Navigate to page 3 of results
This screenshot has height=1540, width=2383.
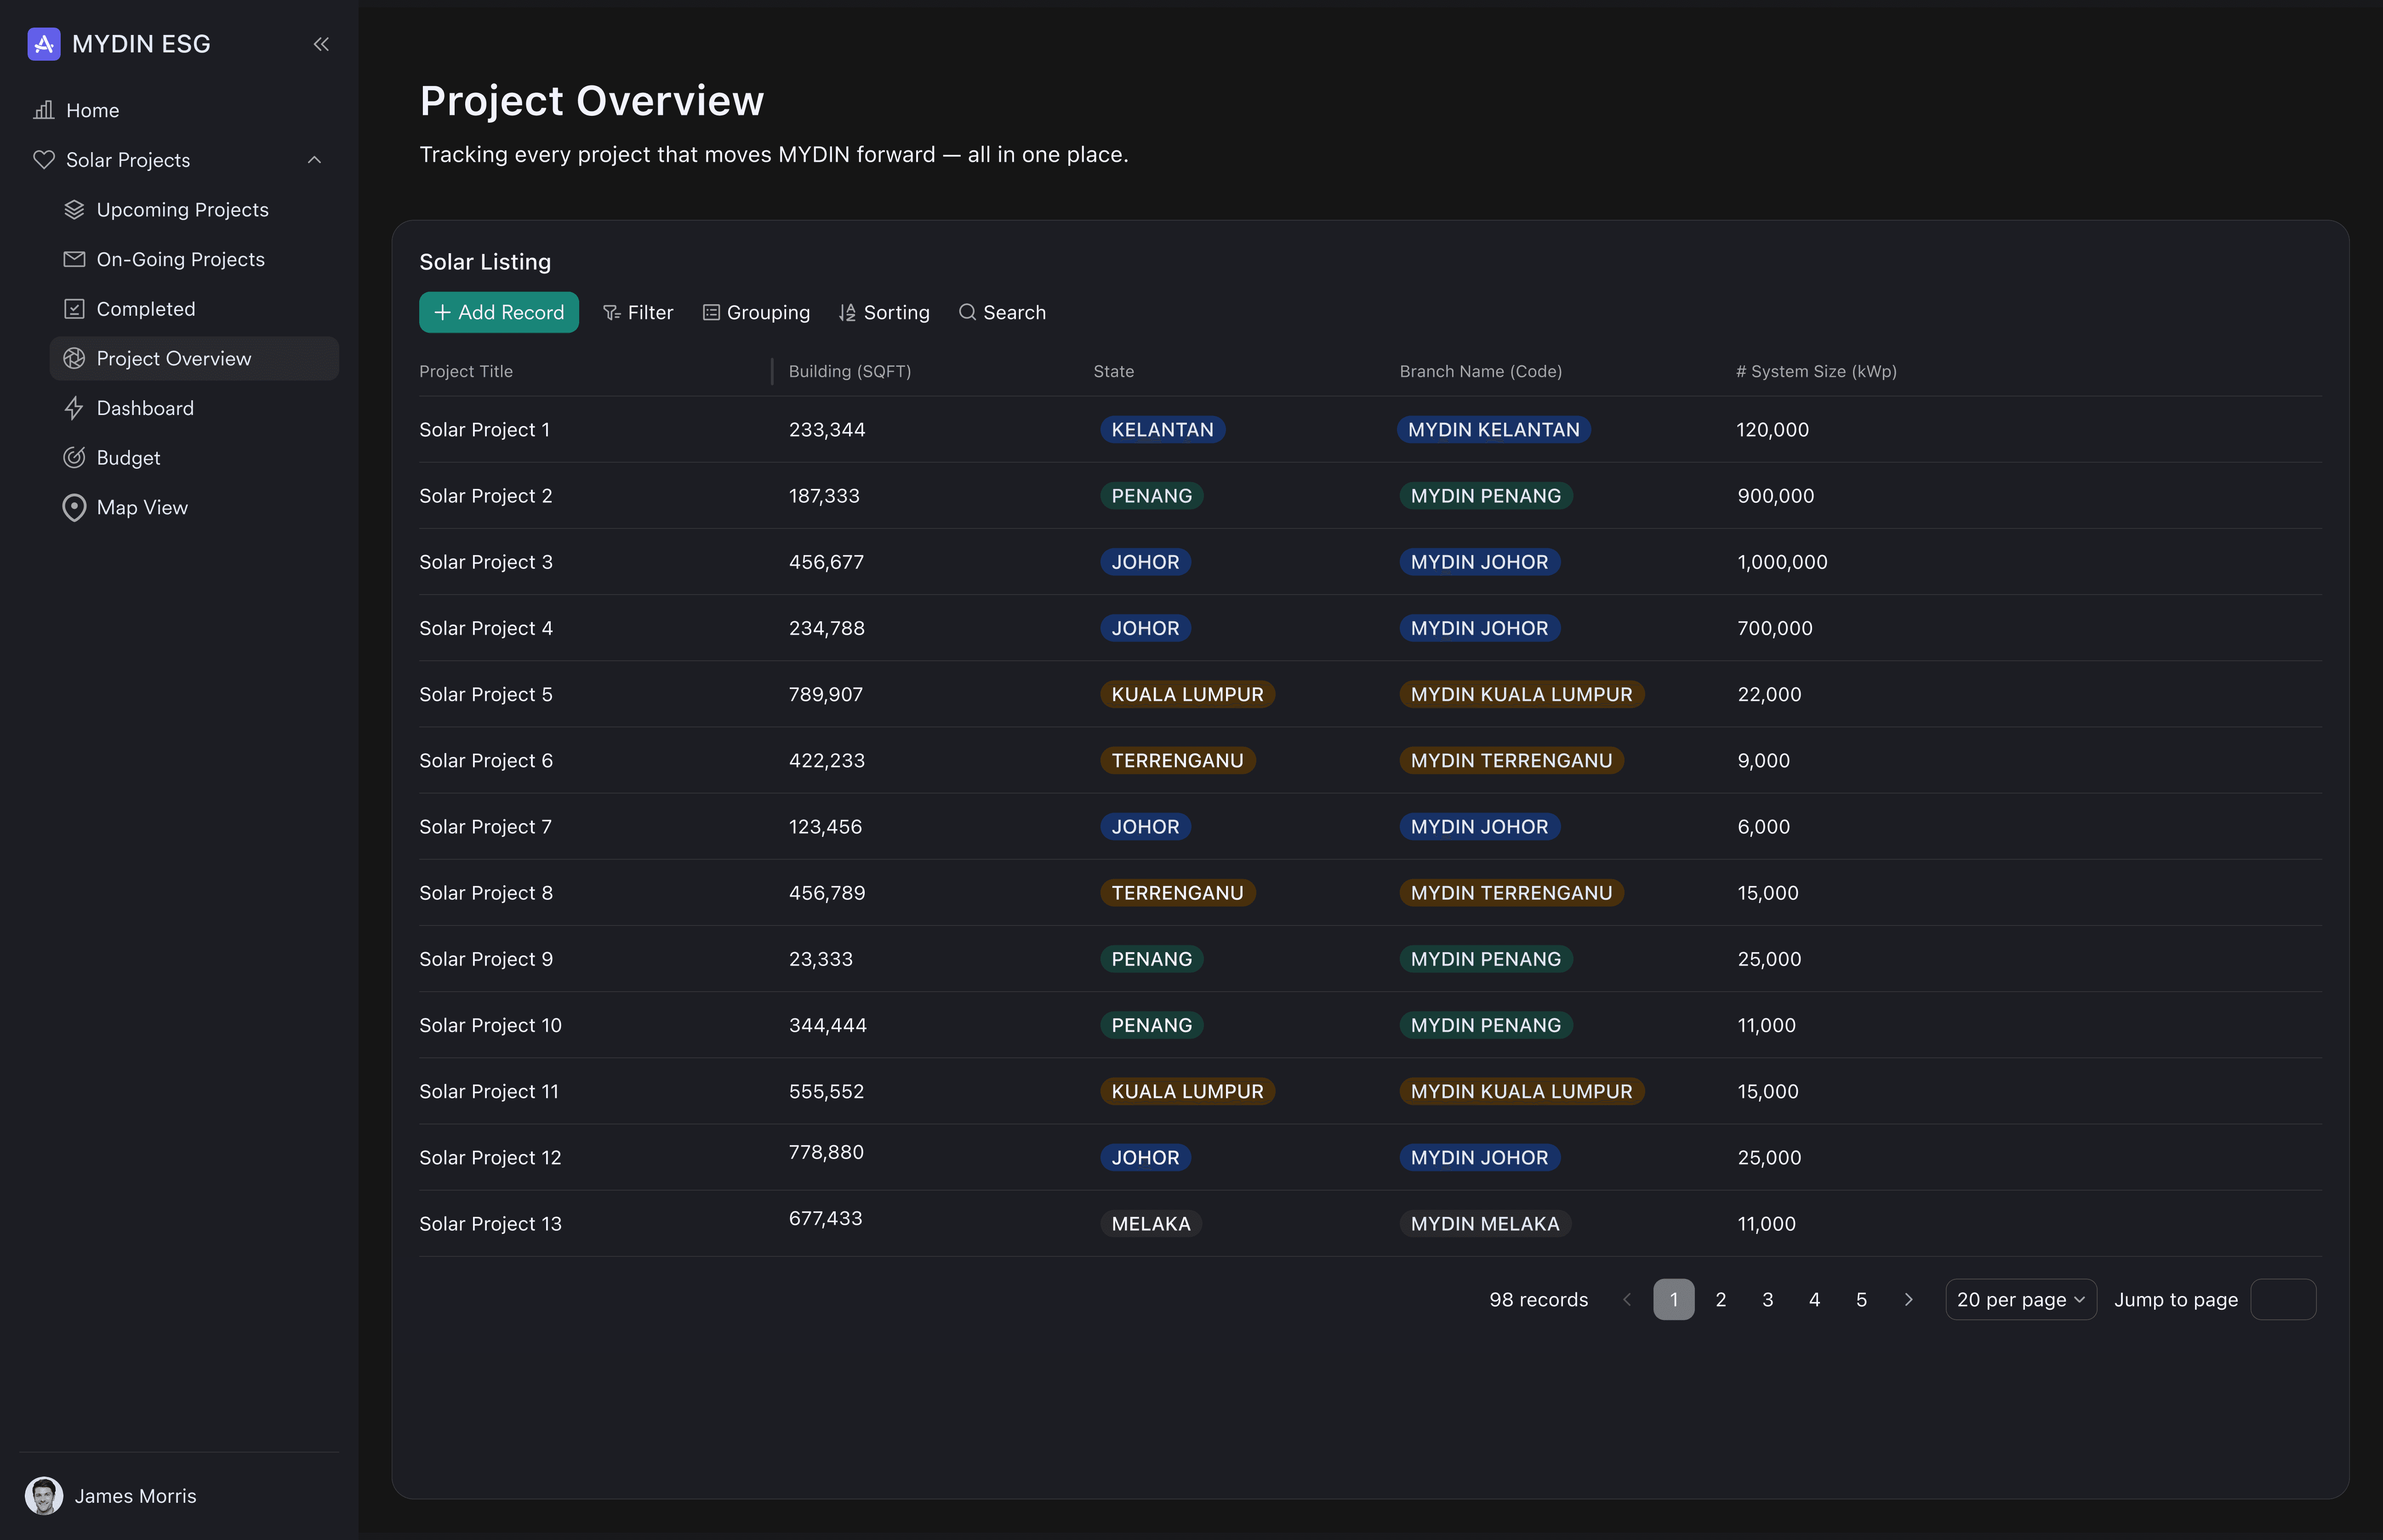1766,1299
